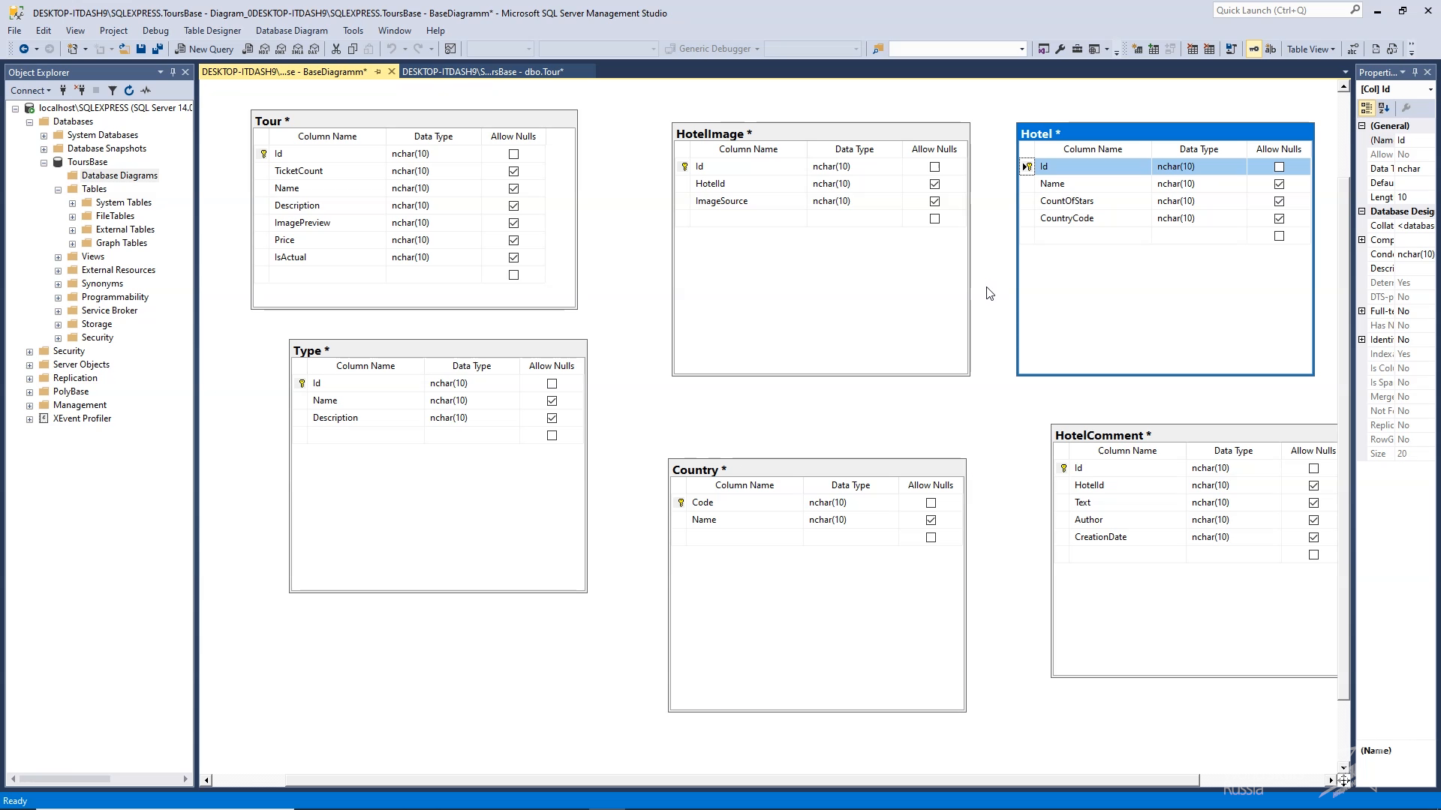The height and width of the screenshot is (810, 1441).
Task: Click the DMX query icon
Action: [281, 49]
